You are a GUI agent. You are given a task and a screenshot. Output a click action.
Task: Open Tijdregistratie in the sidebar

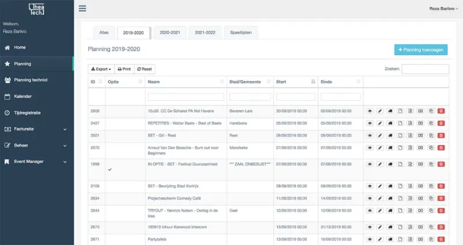tap(36, 113)
